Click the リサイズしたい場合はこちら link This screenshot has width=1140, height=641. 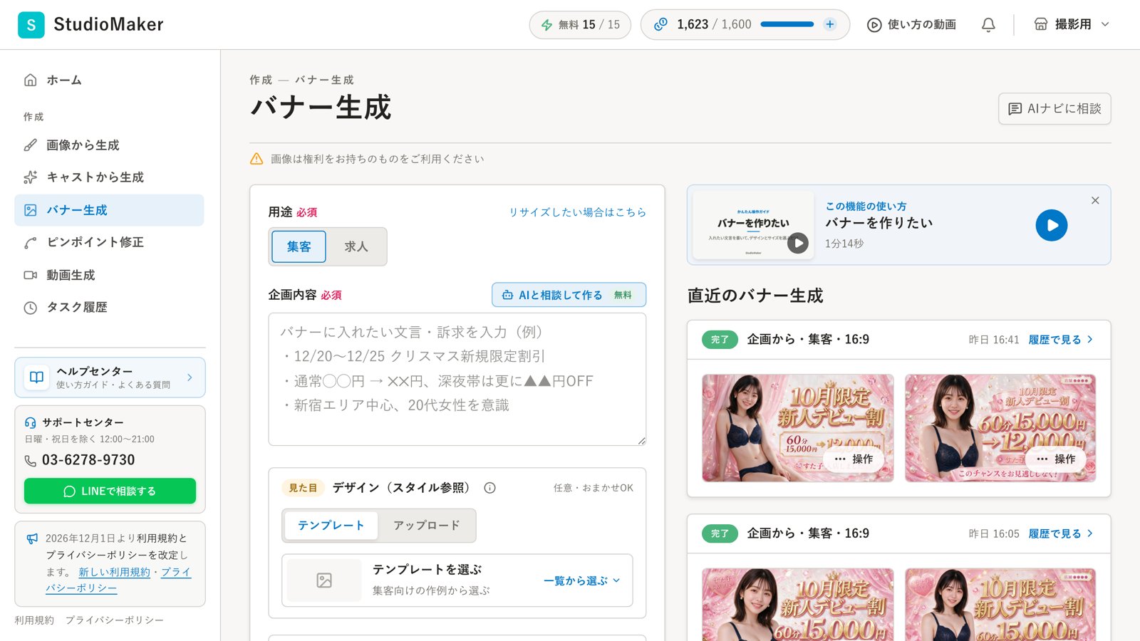point(577,212)
